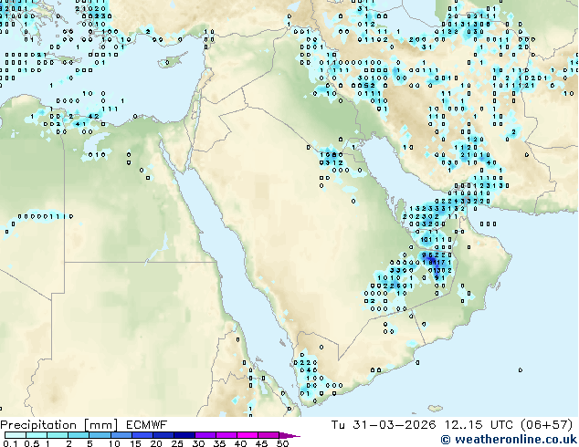Click the 'Precipitation [mm]' title text
The width and height of the screenshot is (579, 447).
pos(59,425)
